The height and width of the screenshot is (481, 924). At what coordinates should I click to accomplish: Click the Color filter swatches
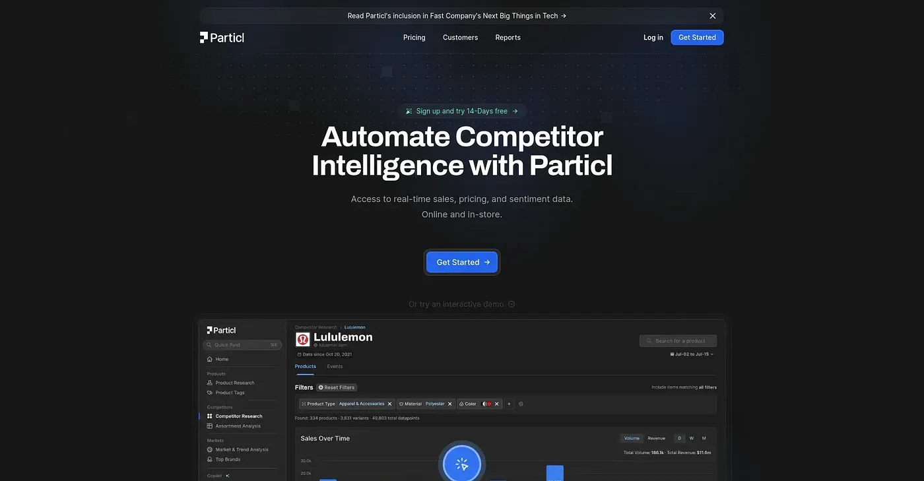pyautogui.click(x=487, y=404)
